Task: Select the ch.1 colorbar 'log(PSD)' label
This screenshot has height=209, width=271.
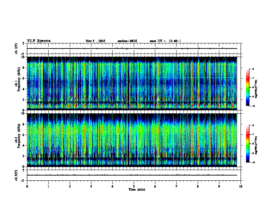Action: 256,89
